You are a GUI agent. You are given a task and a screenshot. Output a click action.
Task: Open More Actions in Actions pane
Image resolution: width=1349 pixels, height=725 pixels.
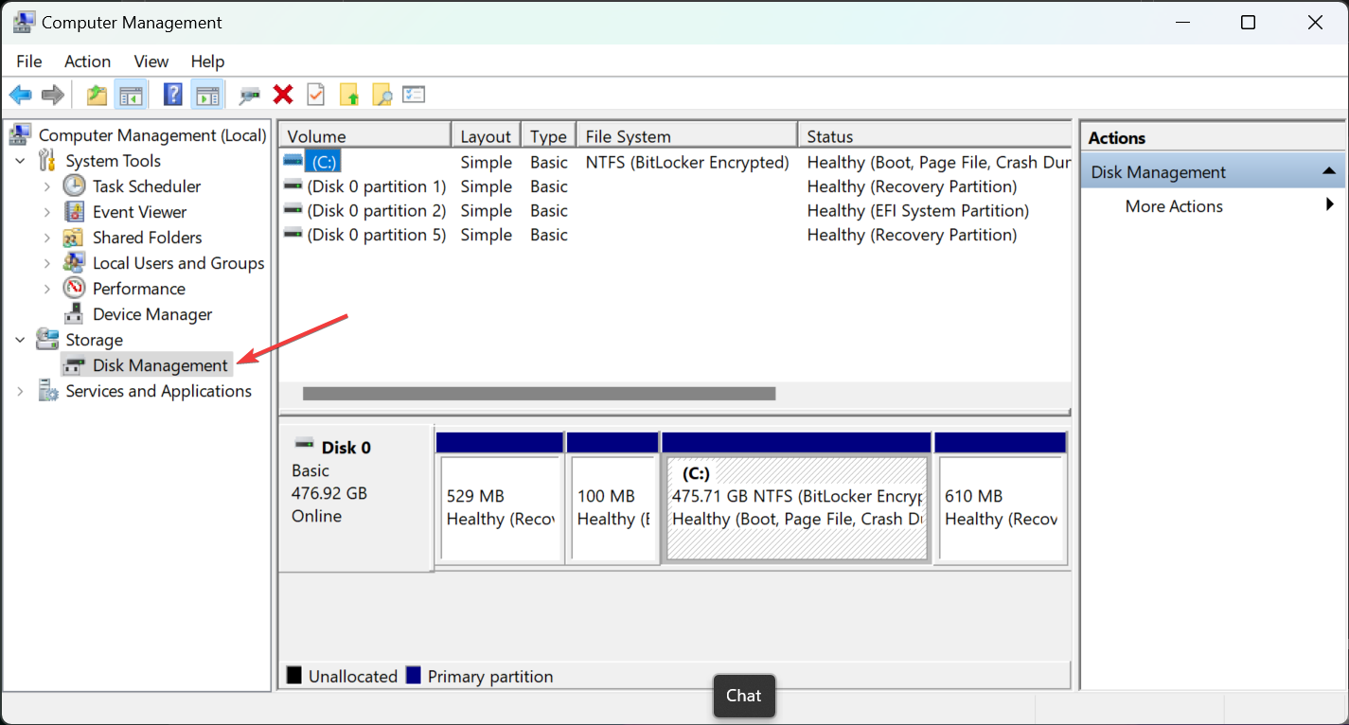pyautogui.click(x=1174, y=206)
